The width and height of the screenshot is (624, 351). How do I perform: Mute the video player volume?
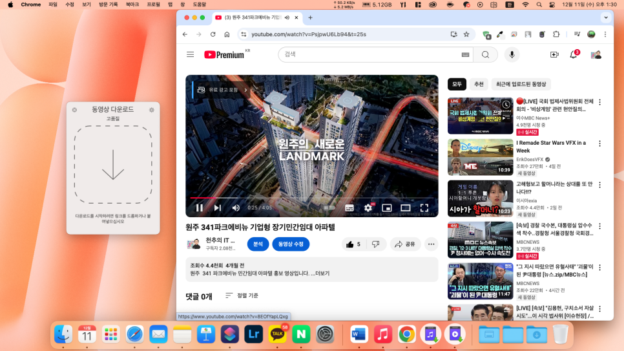click(236, 207)
